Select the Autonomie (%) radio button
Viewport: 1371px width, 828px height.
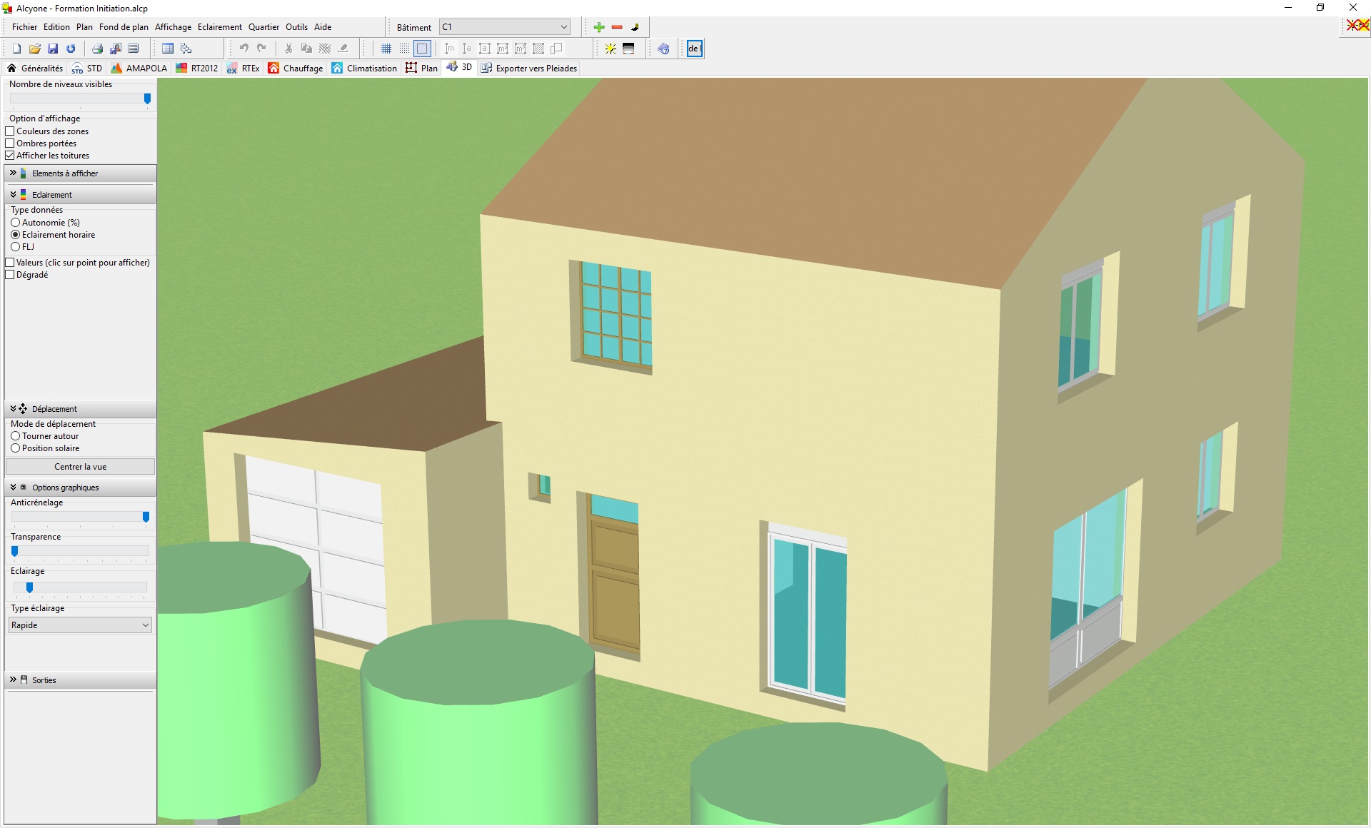pos(15,223)
